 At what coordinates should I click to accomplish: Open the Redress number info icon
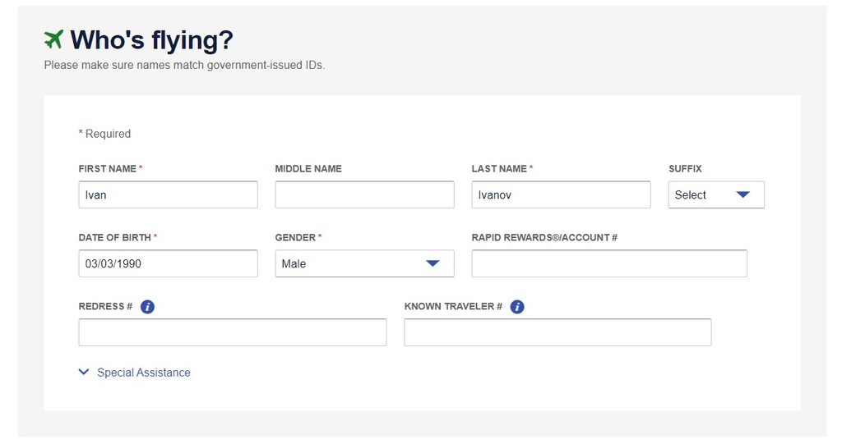pos(147,307)
